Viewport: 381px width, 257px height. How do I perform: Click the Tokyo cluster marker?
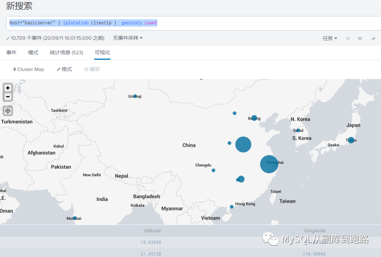(351, 140)
